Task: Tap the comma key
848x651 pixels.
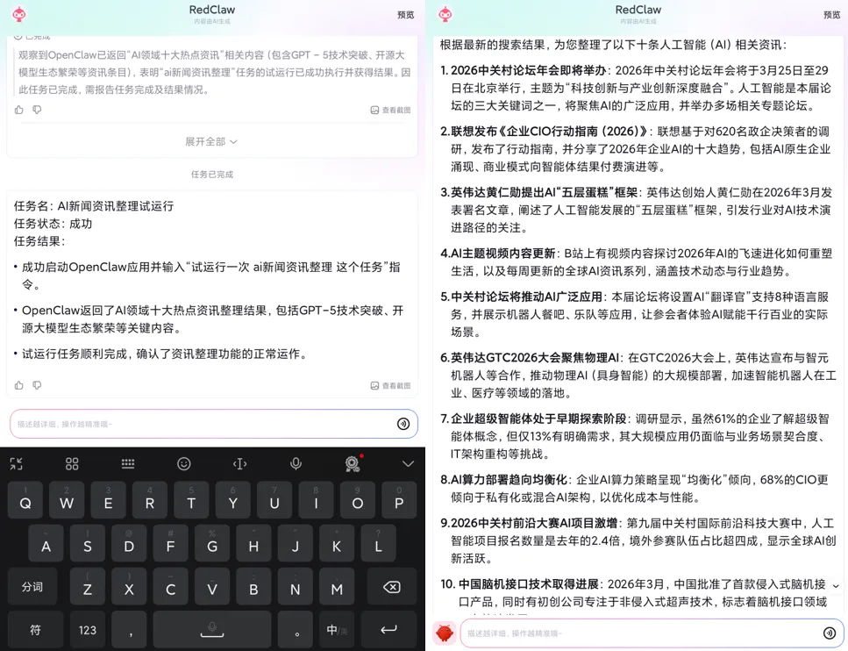Action: click(129, 629)
